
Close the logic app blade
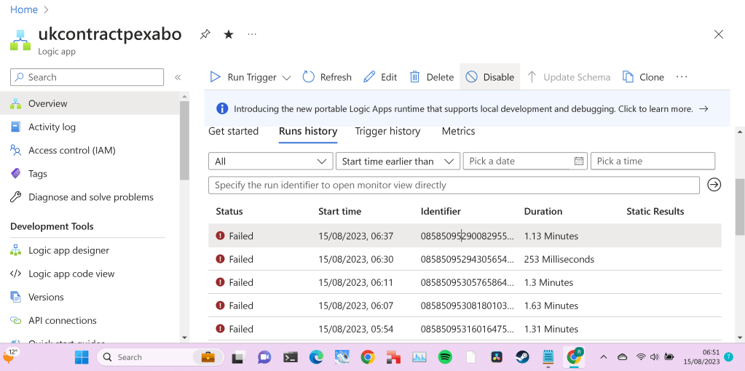click(x=719, y=34)
